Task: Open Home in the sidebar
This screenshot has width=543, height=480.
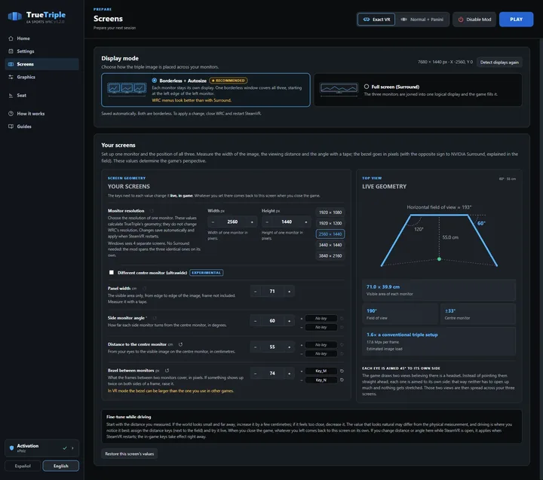Action: pyautogui.click(x=42, y=38)
